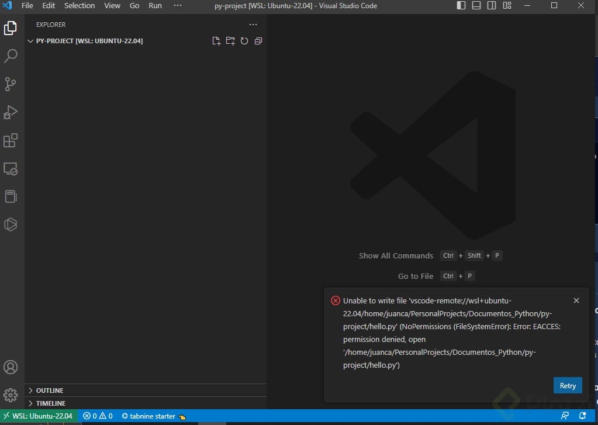598x425 pixels.
Task: Open the Extensions view
Action: pos(11,140)
